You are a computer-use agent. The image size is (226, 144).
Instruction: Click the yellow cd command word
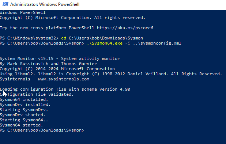pos(64,38)
